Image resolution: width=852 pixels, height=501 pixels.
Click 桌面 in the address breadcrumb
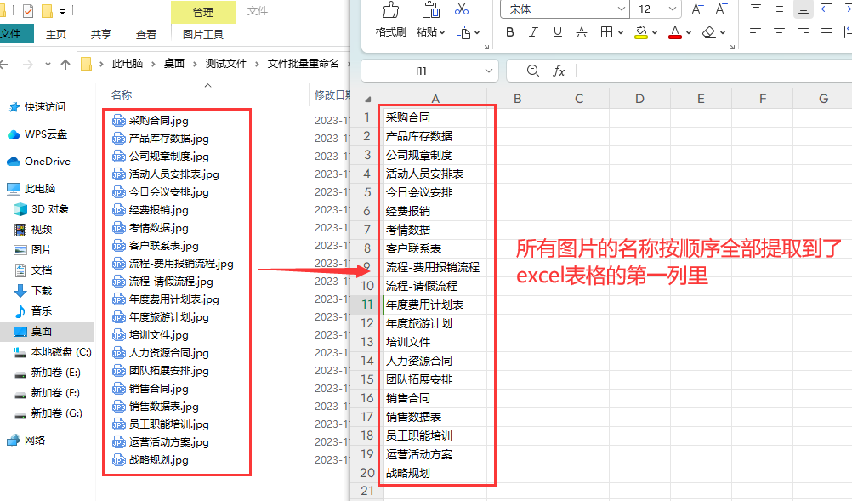click(174, 65)
